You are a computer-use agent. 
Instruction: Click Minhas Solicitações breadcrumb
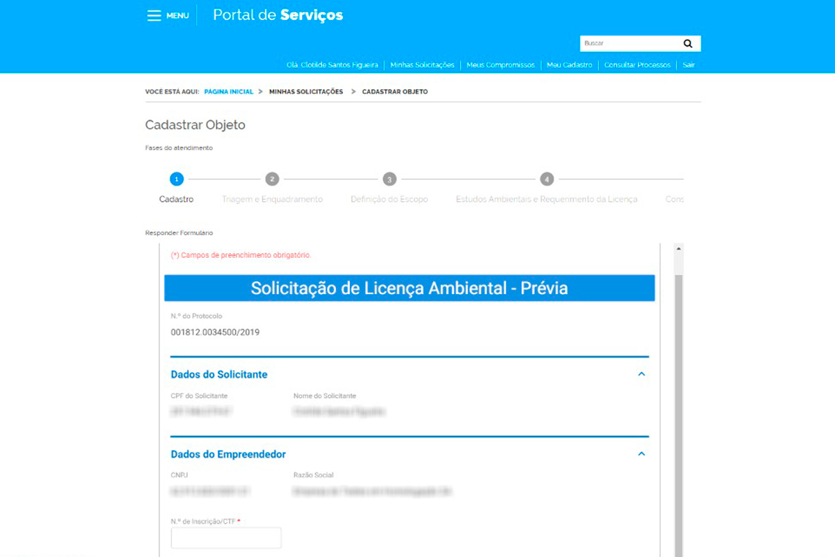[x=306, y=92]
